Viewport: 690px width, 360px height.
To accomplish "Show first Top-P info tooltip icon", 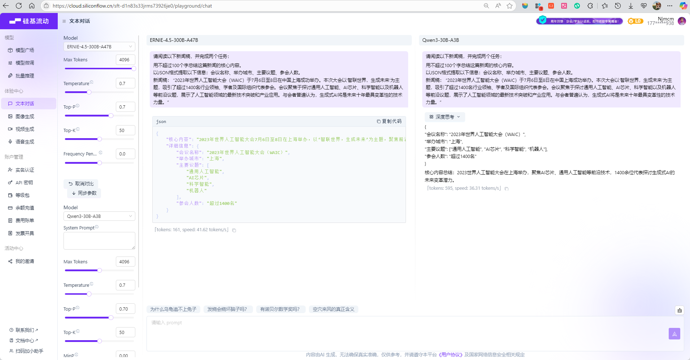I will 78,106.
